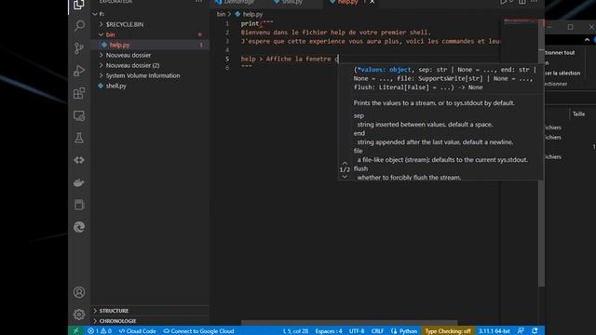Image resolution: width=596 pixels, height=335 pixels.
Task: Click the Run Python file icon
Action: tap(503, 2)
